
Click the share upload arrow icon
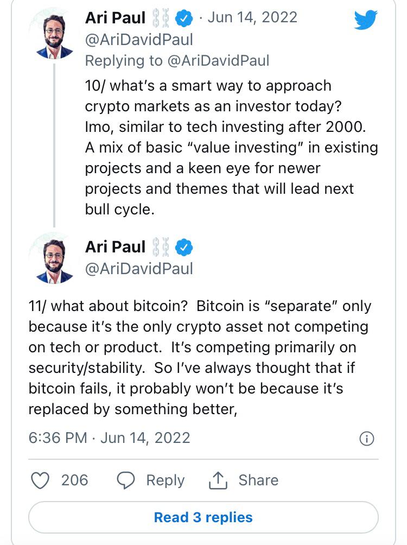point(218,480)
